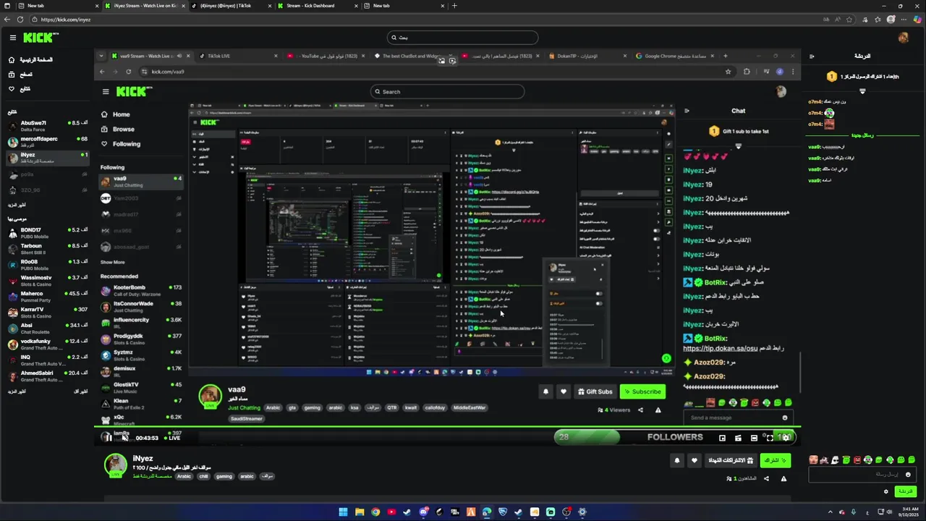The height and width of the screenshot is (521, 926).
Task: Click the Home icon in the Kick sidebar
Action: [x=12, y=60]
